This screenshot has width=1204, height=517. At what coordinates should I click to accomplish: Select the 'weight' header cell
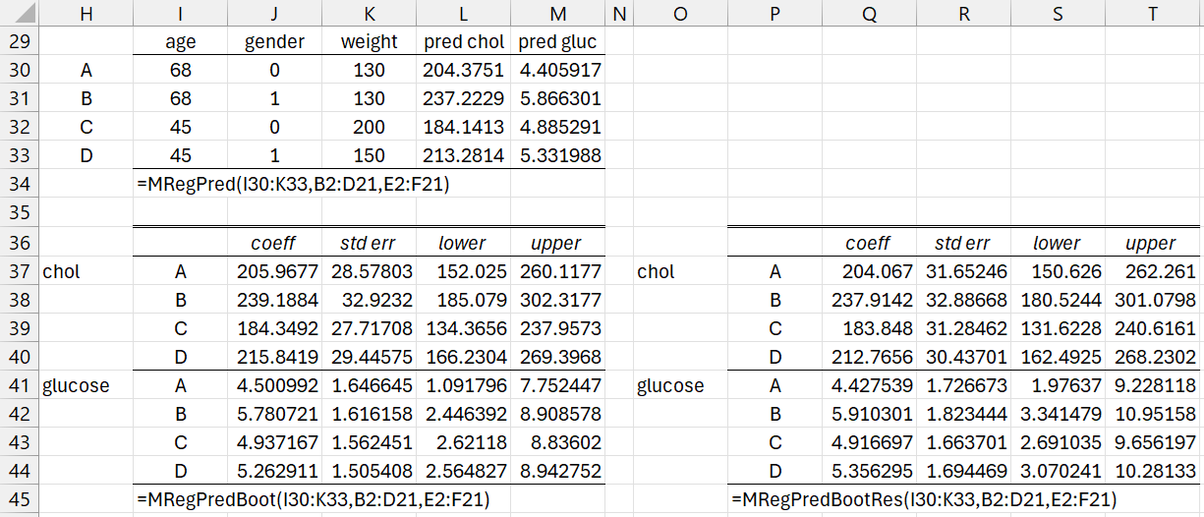(370, 41)
